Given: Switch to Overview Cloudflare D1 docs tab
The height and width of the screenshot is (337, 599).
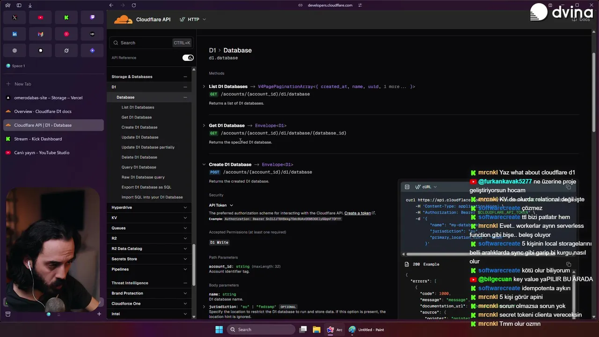Looking at the screenshot, I should 53,111.
